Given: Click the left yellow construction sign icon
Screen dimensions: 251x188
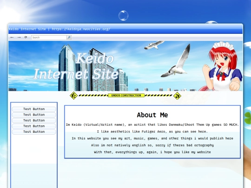Looking at the screenshot, I should tap(73, 96).
